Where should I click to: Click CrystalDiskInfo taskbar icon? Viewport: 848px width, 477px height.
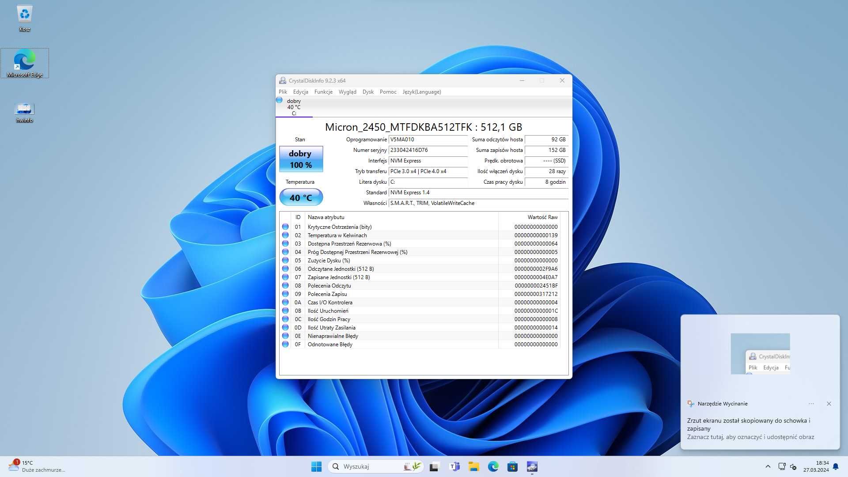[x=532, y=466]
